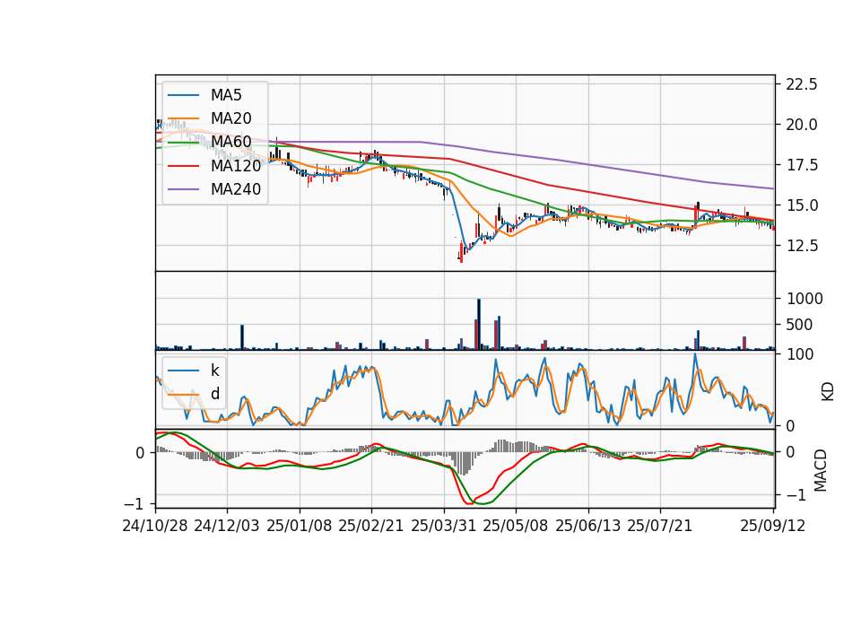Click the purple MA240 line swatch in legend
The image size is (861, 619).
point(183,189)
